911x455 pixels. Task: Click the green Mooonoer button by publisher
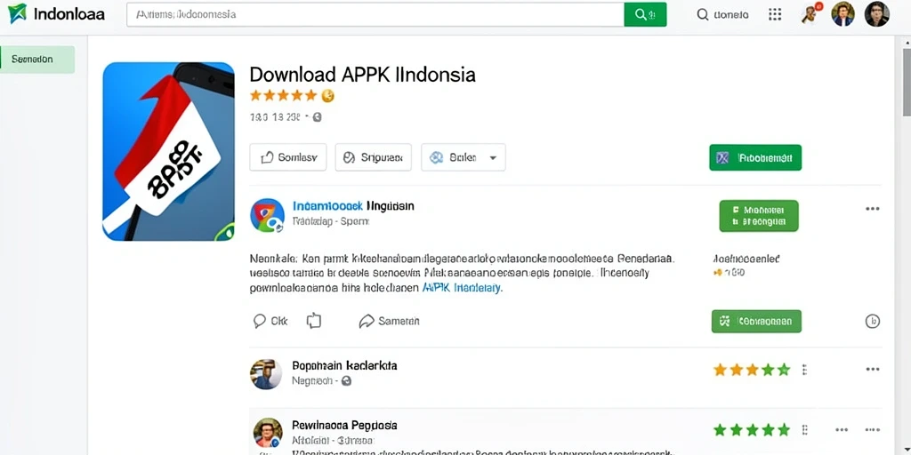[759, 216]
